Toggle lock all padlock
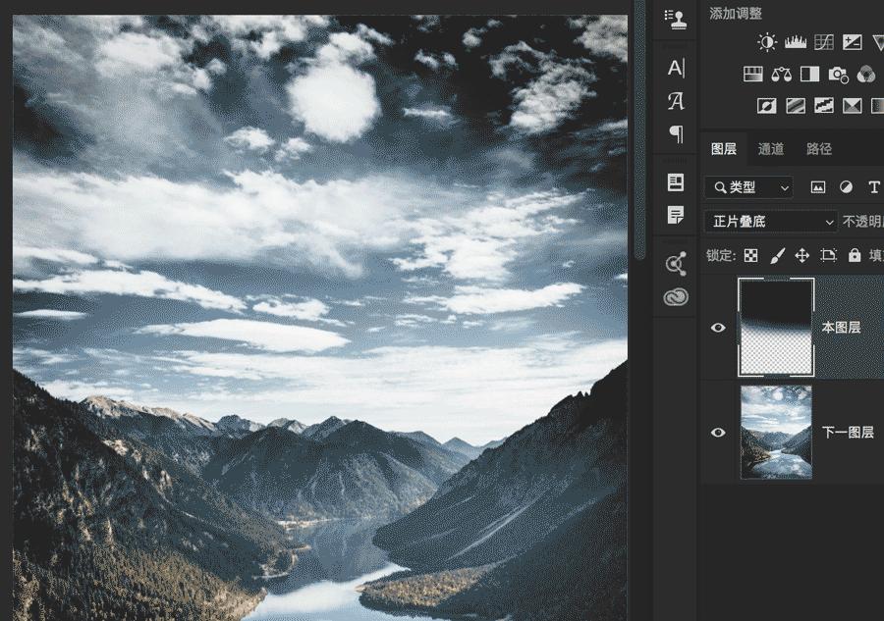The width and height of the screenshot is (884, 621). point(855,256)
